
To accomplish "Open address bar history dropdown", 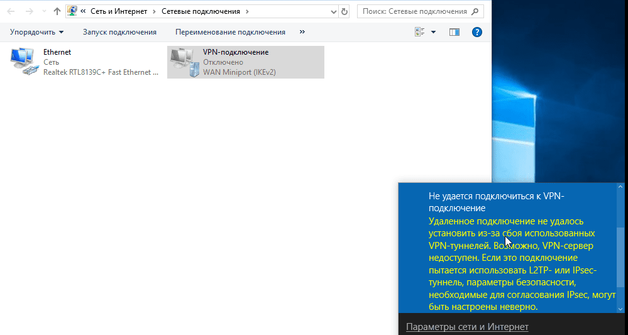I will click(334, 11).
